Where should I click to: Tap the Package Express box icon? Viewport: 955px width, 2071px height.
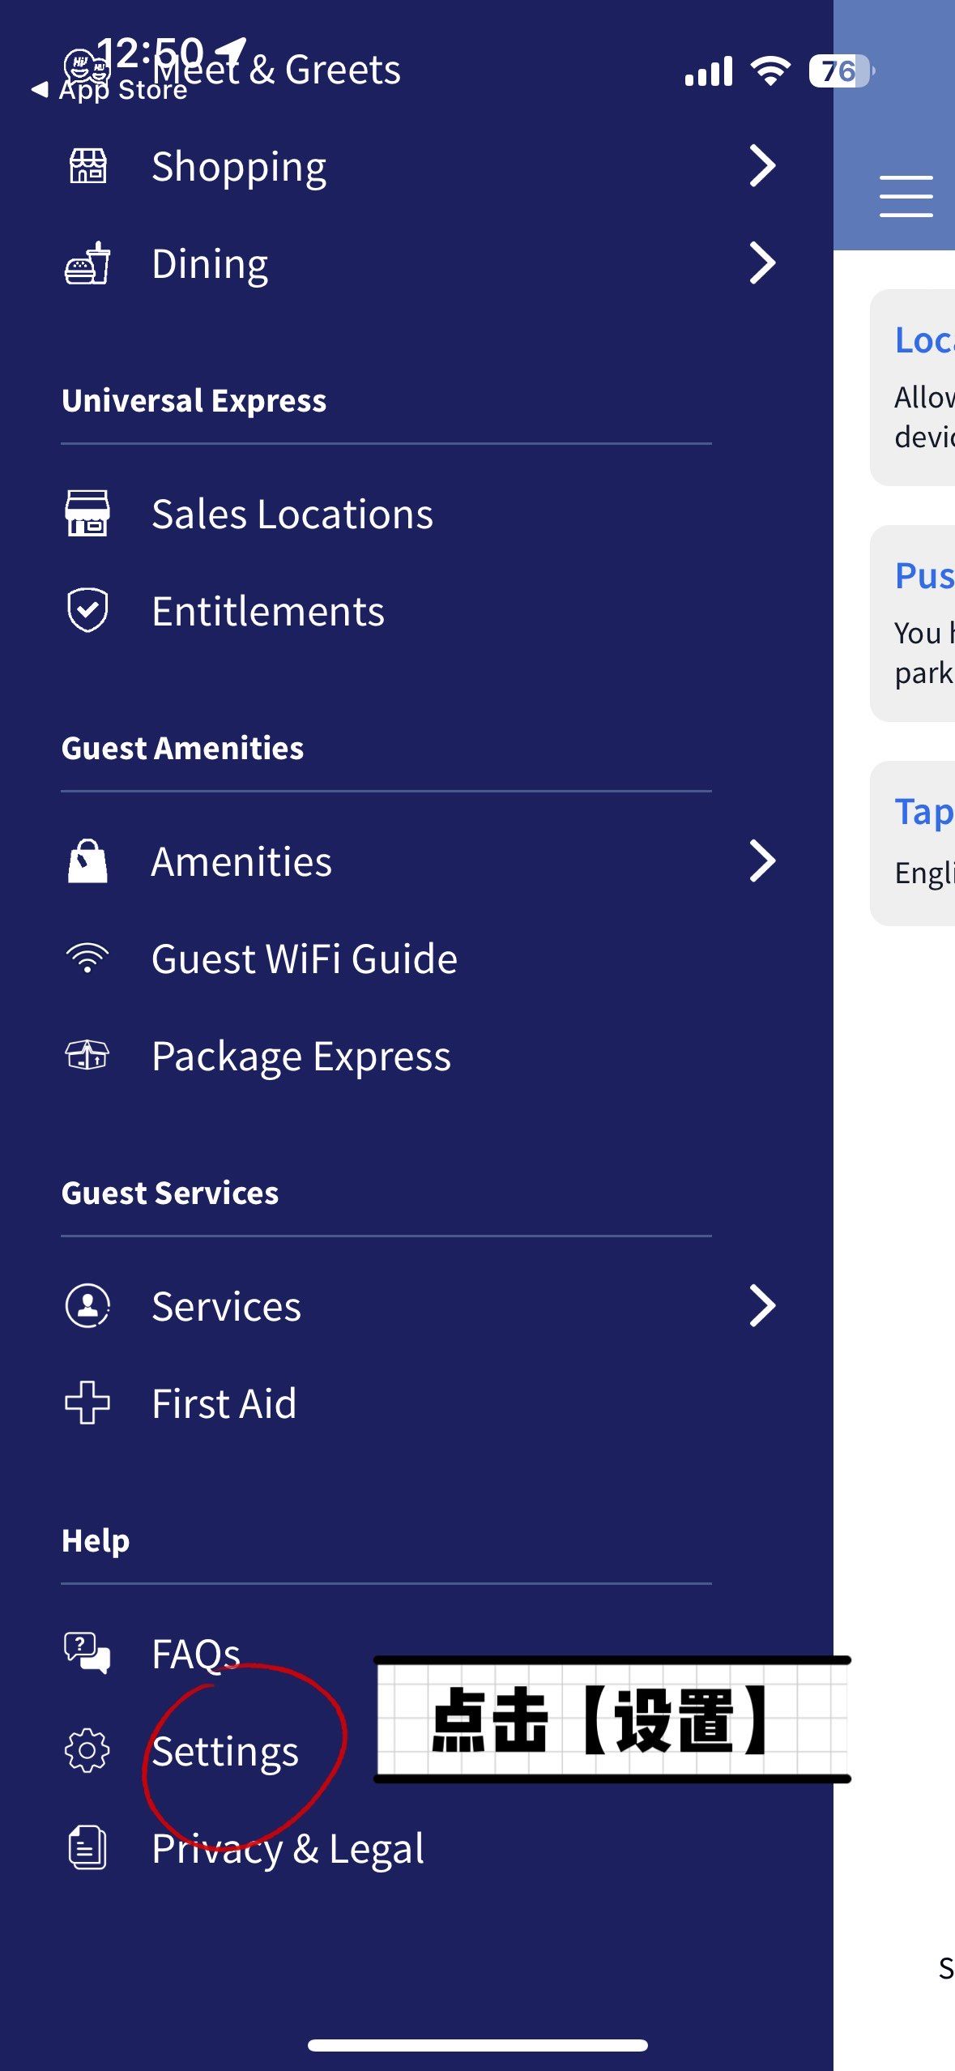coord(87,1055)
